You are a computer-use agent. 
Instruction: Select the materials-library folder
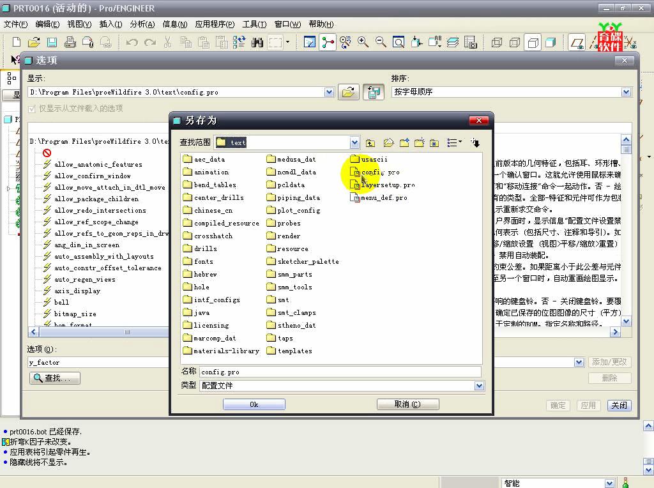[221, 351]
